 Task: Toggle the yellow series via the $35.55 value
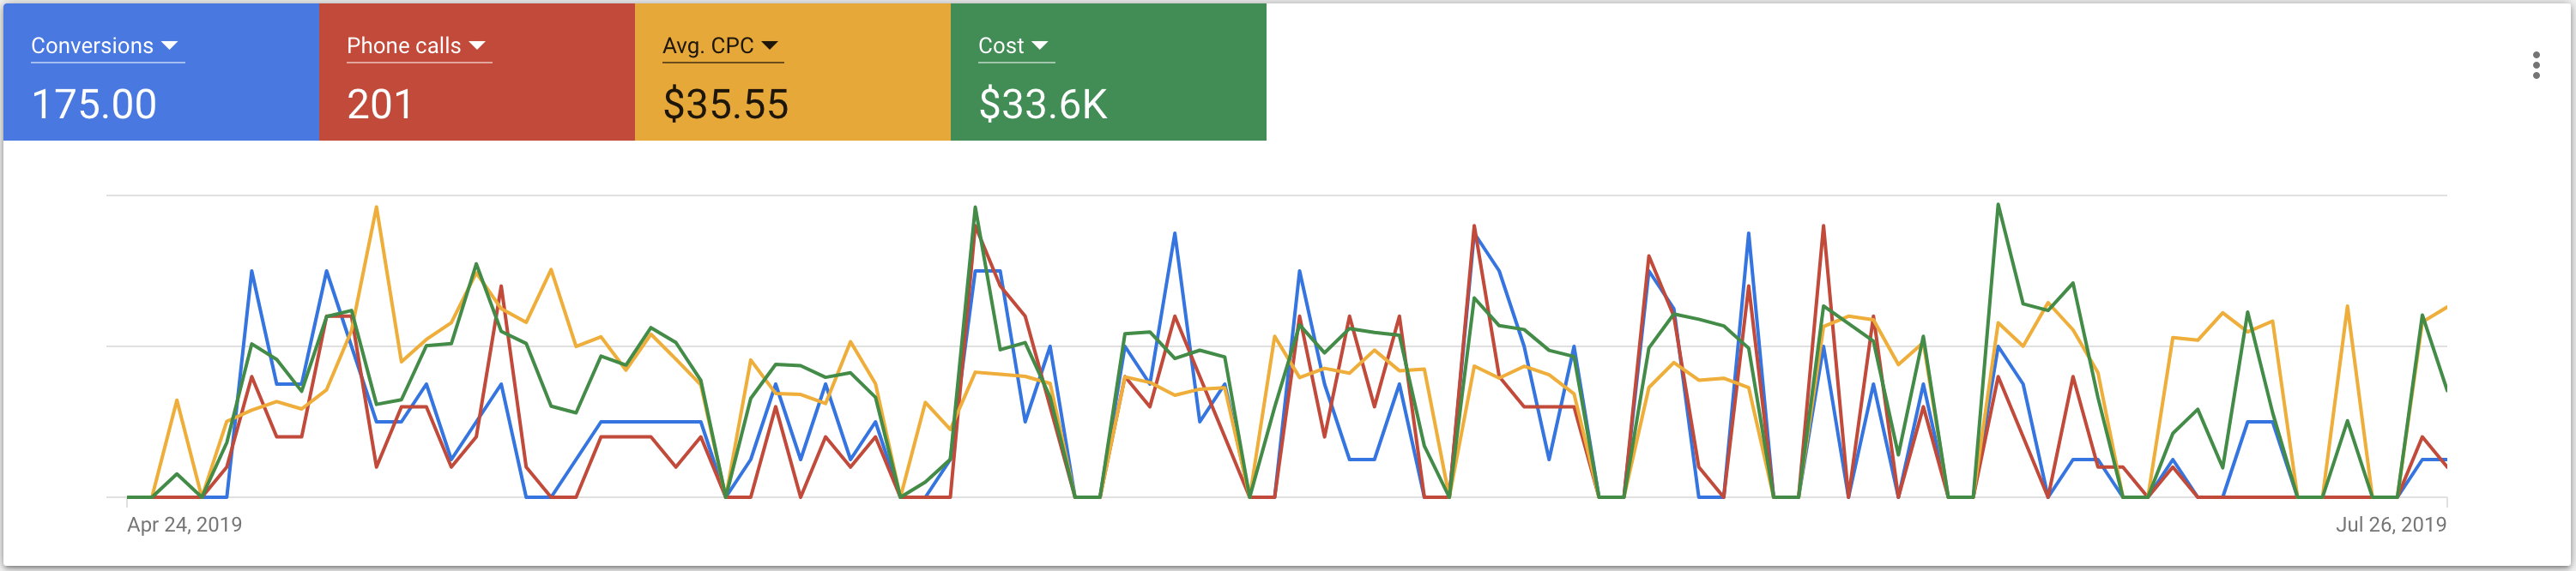[725, 104]
